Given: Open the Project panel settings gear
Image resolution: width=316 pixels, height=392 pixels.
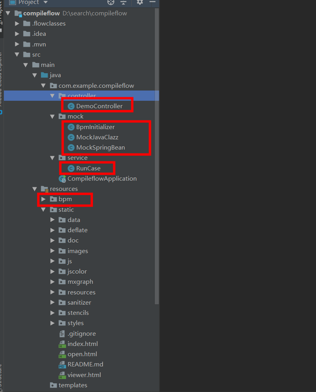Looking at the screenshot, I should point(140,3).
